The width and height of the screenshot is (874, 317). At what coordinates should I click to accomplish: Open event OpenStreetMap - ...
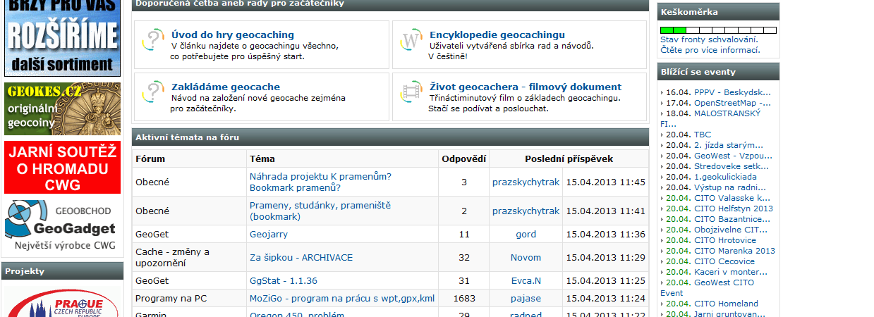pos(733,102)
